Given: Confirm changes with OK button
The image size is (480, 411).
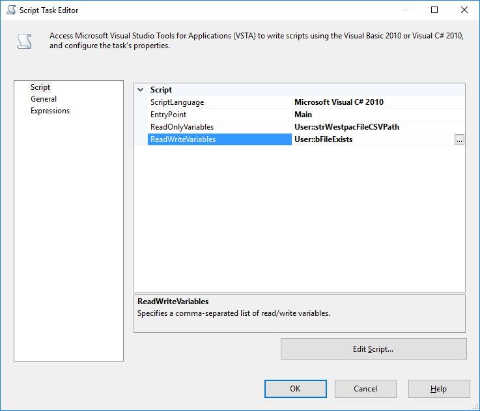Looking at the screenshot, I should (x=295, y=389).
